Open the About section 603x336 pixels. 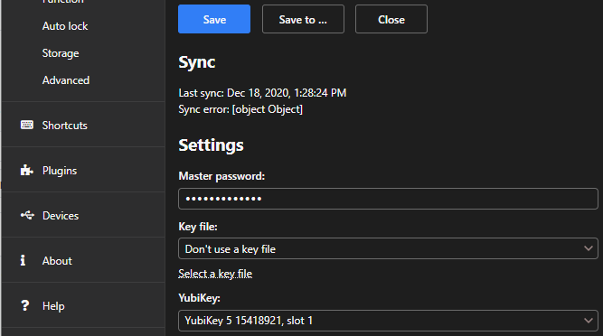pos(83,261)
